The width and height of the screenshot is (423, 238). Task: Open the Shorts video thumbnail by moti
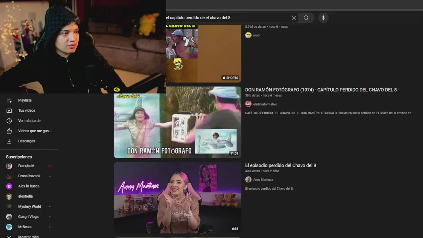[204, 53]
